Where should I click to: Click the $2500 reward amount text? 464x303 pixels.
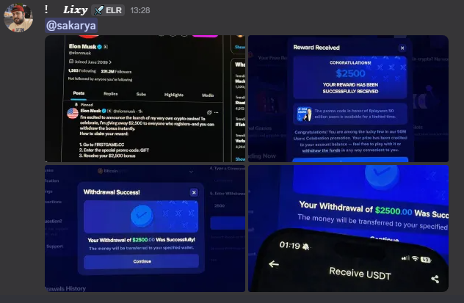pos(350,73)
